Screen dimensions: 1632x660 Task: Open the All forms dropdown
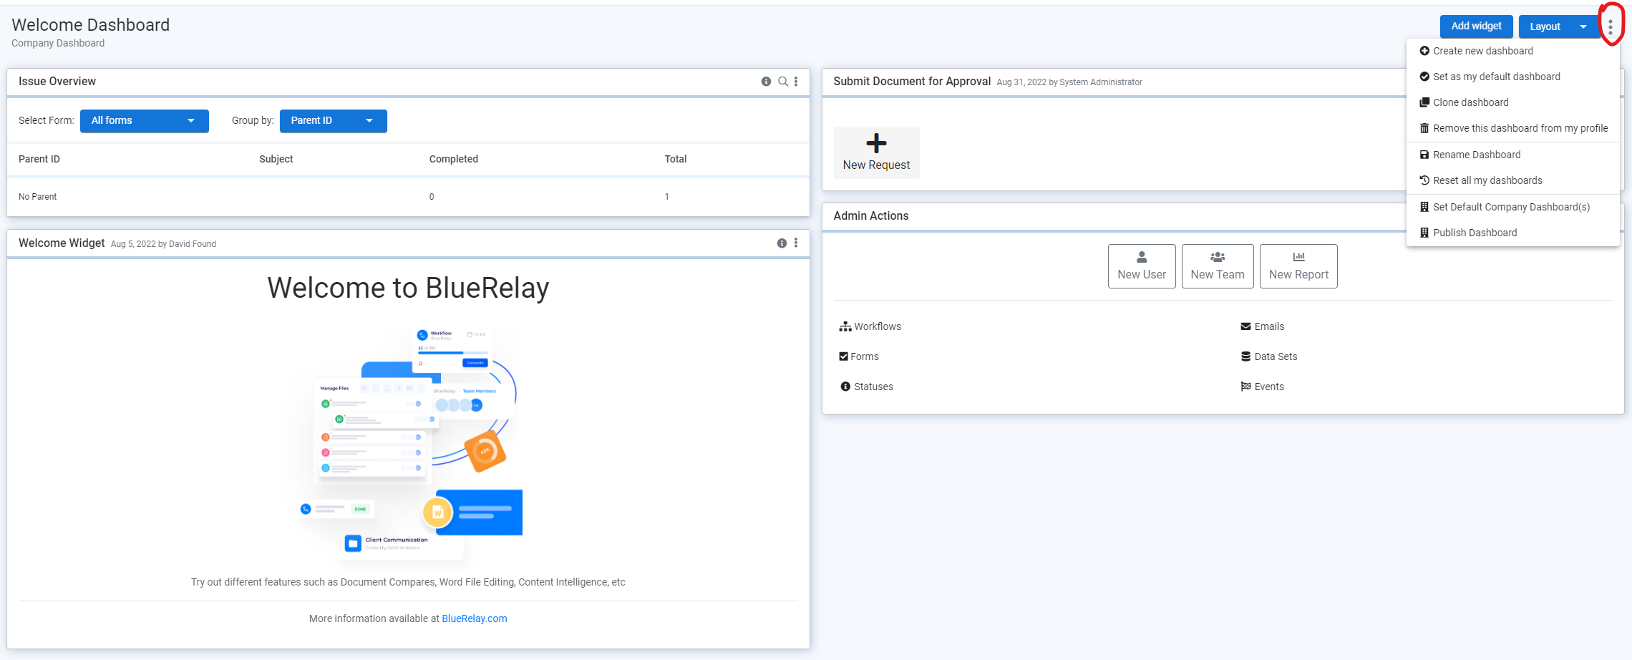coord(145,121)
